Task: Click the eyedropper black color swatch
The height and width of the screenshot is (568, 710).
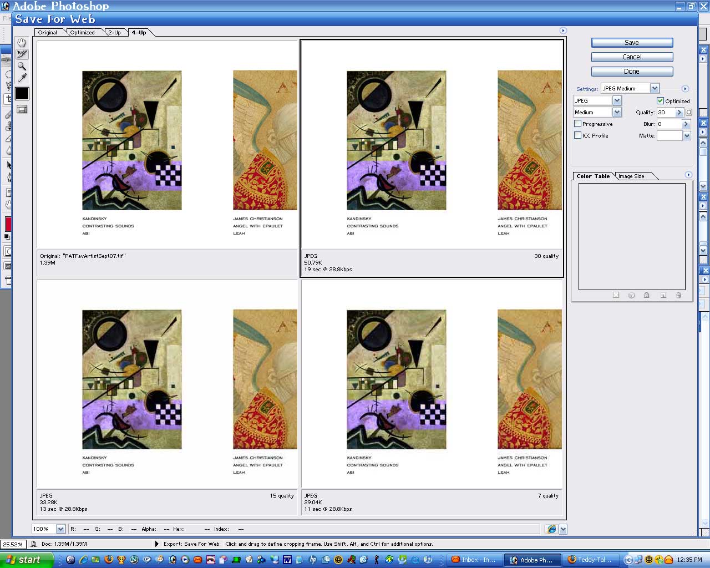Action: click(x=22, y=93)
